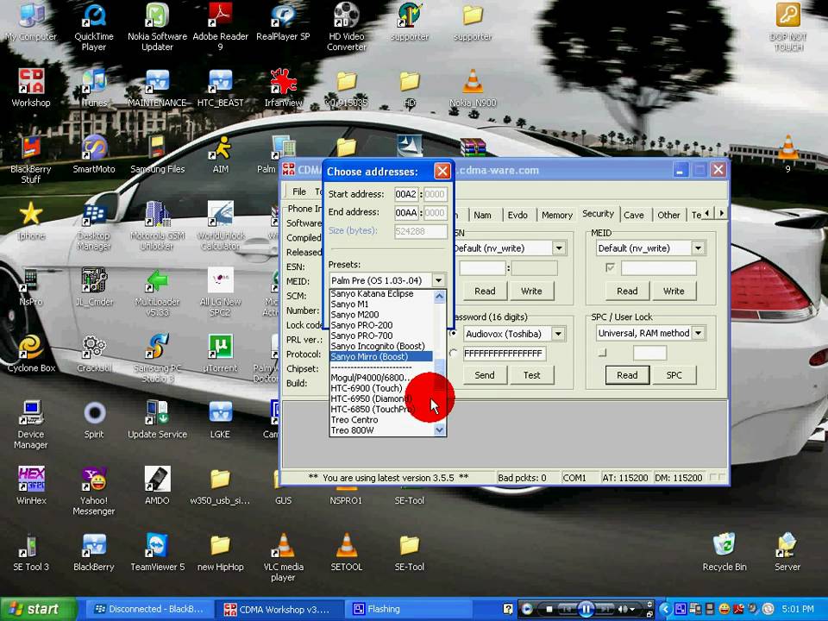Open the HTC_BEAST desktop icon
The image size is (828, 621).
tap(220, 88)
